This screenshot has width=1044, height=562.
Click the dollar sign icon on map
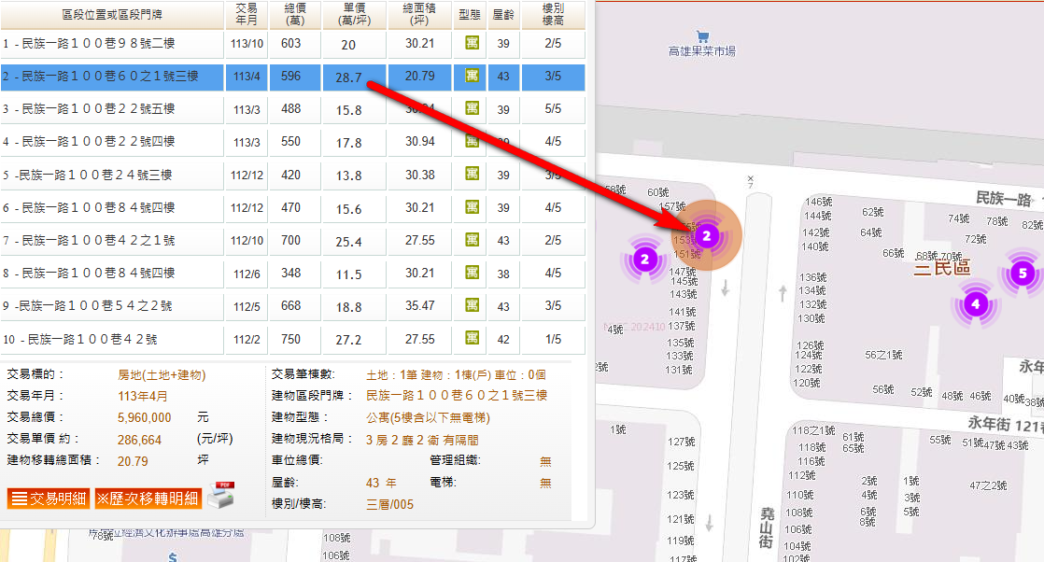click(x=173, y=556)
